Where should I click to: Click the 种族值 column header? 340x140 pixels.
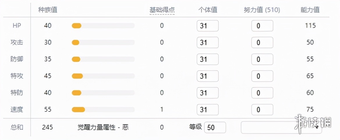click(48, 10)
